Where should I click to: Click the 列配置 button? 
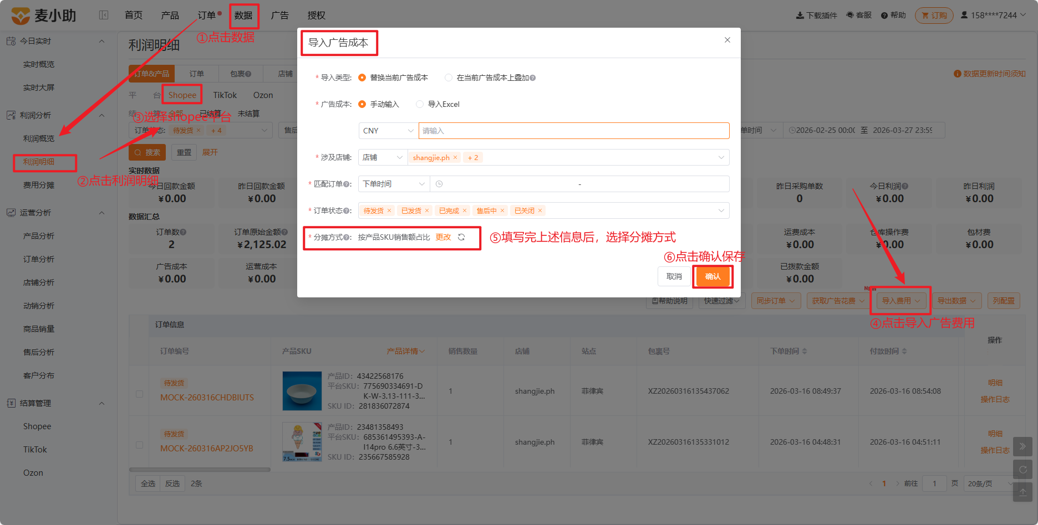pyautogui.click(x=1004, y=301)
